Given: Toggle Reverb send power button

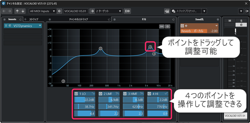Looking at the screenshot, I should click(x=182, y=26).
